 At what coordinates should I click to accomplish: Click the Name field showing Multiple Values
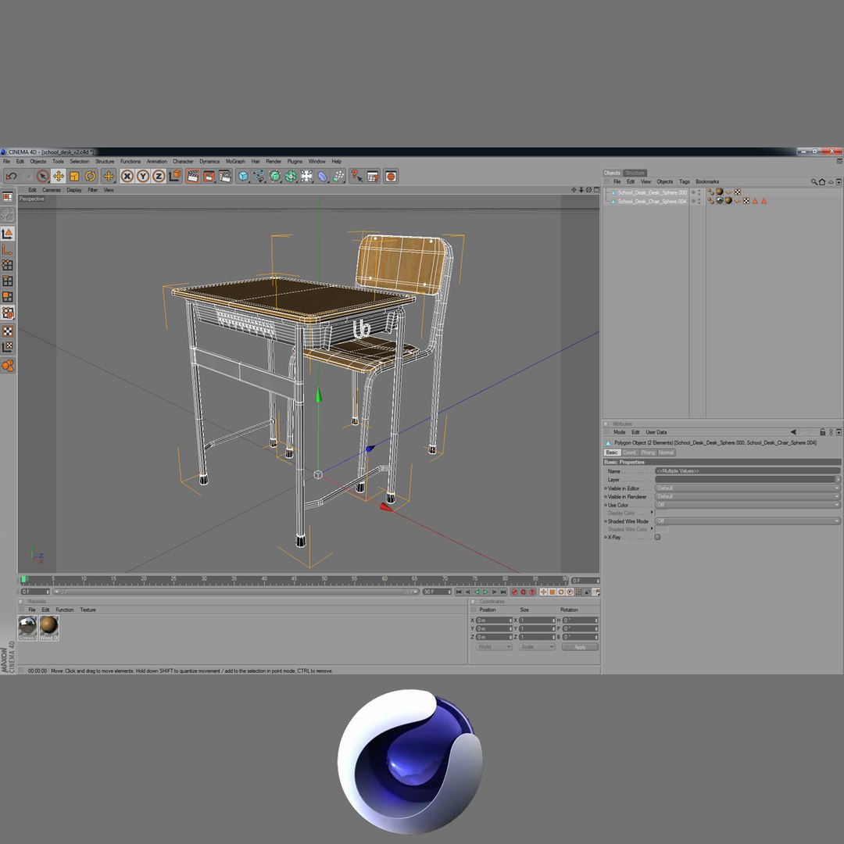[x=747, y=471]
